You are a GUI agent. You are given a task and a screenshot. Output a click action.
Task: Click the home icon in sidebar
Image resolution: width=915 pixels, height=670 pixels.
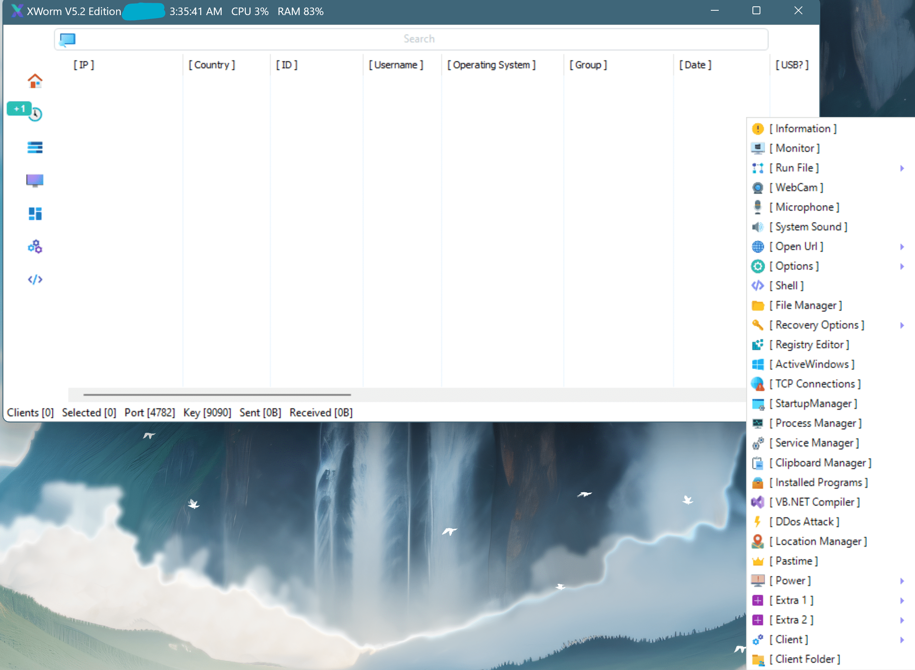click(35, 81)
